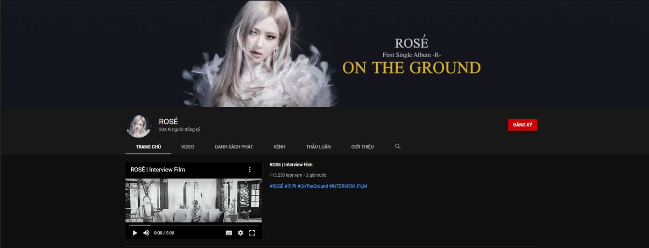Click the ROSÉ channel avatar
Screen dimensions: 649x248
[x=139, y=126]
